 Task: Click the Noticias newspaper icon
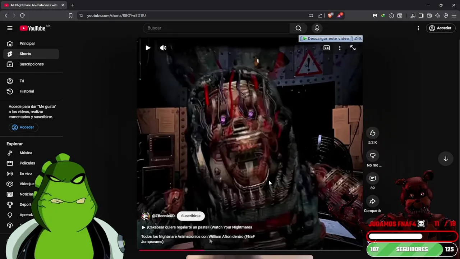point(10,194)
